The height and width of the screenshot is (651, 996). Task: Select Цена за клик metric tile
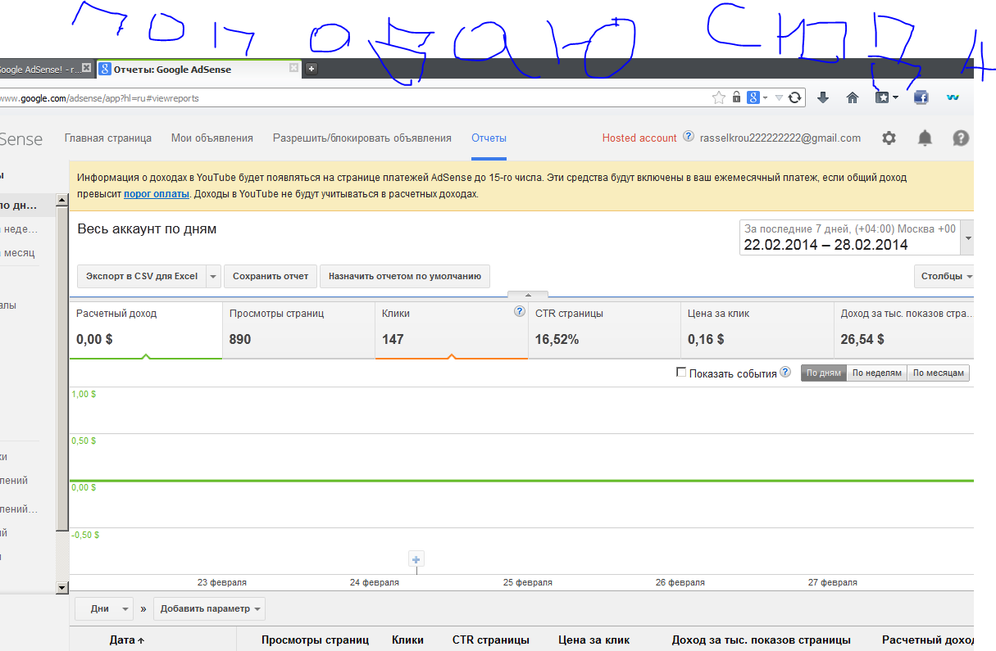pos(757,330)
